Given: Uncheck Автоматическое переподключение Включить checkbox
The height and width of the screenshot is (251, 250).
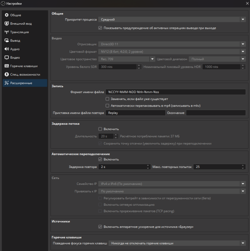Looking at the screenshot, I should pyautogui.click(x=100, y=160).
